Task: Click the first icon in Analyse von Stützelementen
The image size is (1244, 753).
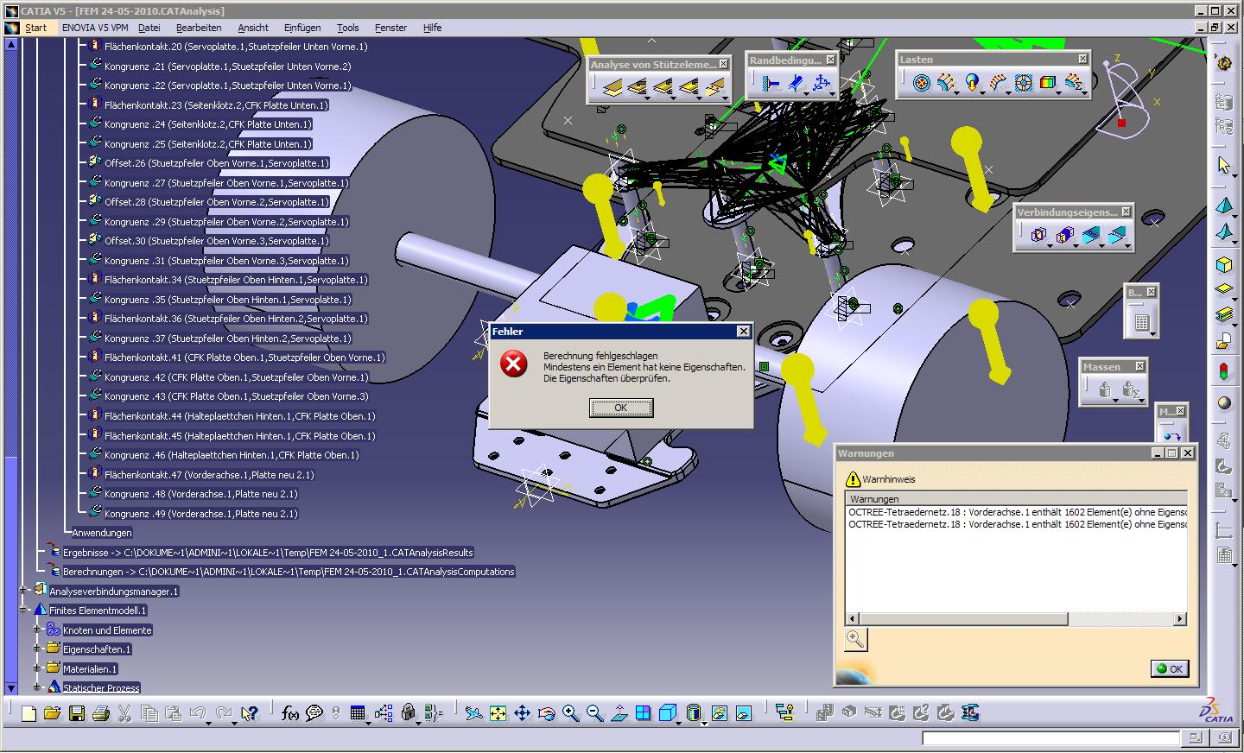Action: tap(611, 86)
